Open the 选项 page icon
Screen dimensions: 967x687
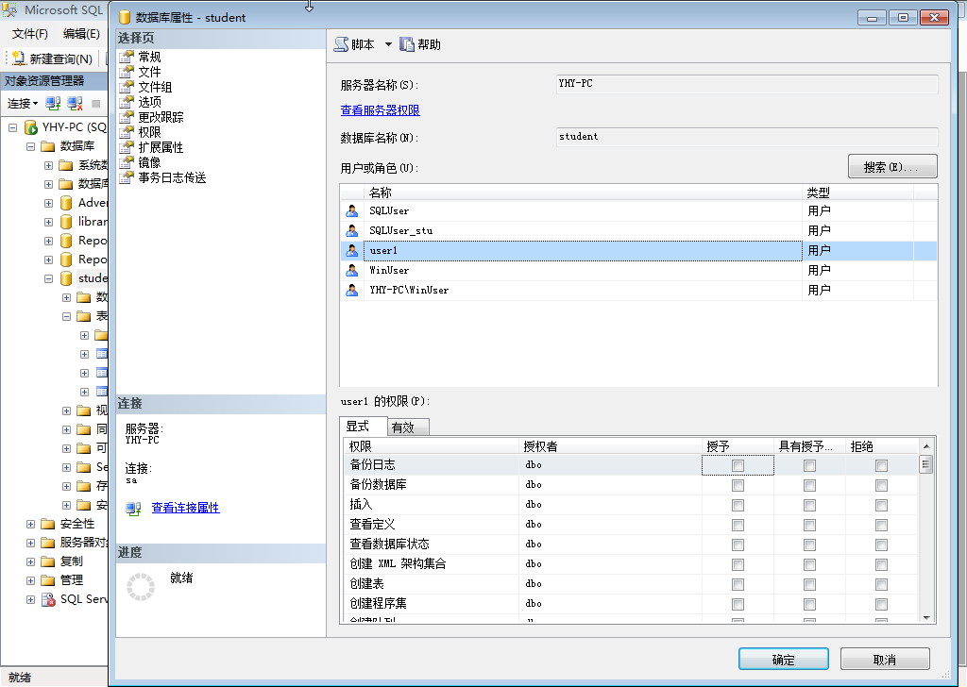[x=127, y=102]
